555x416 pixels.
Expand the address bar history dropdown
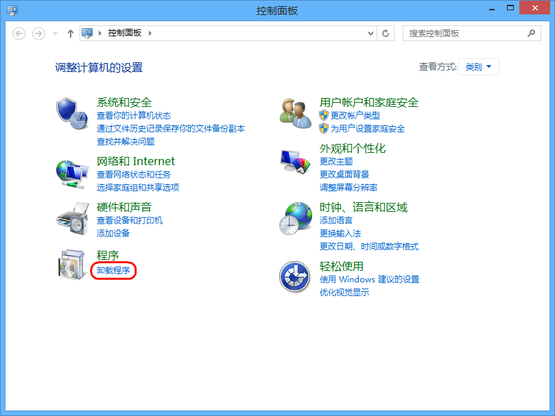pos(370,34)
